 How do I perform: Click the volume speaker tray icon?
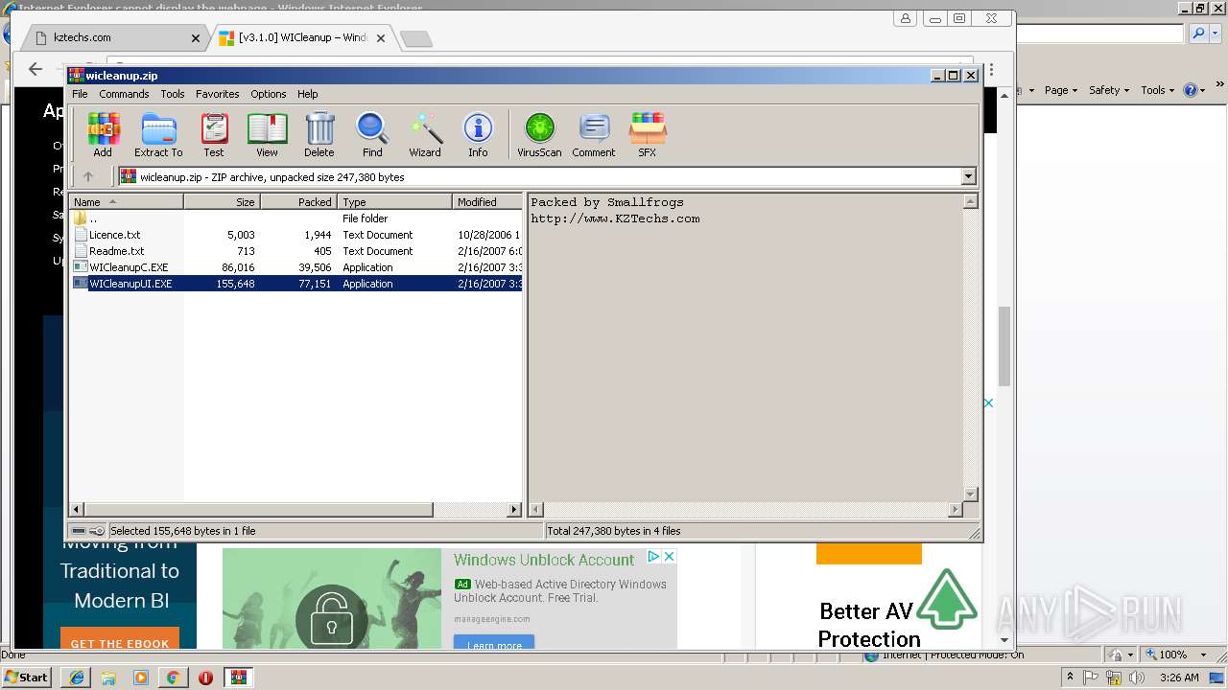(1138, 678)
